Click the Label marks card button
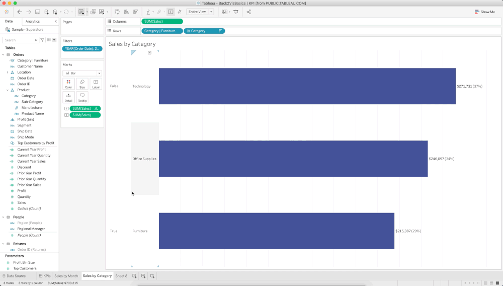The image size is (503, 286). [x=96, y=84]
